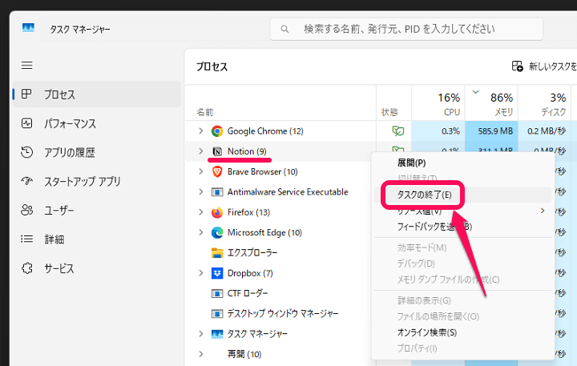Select the エクスプローラー process name
The image size is (577, 366).
252,253
